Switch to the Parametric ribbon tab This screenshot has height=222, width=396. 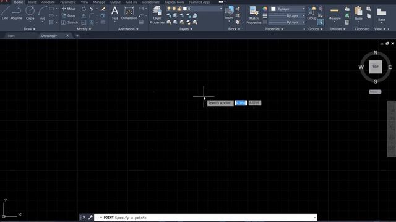pos(67,2)
